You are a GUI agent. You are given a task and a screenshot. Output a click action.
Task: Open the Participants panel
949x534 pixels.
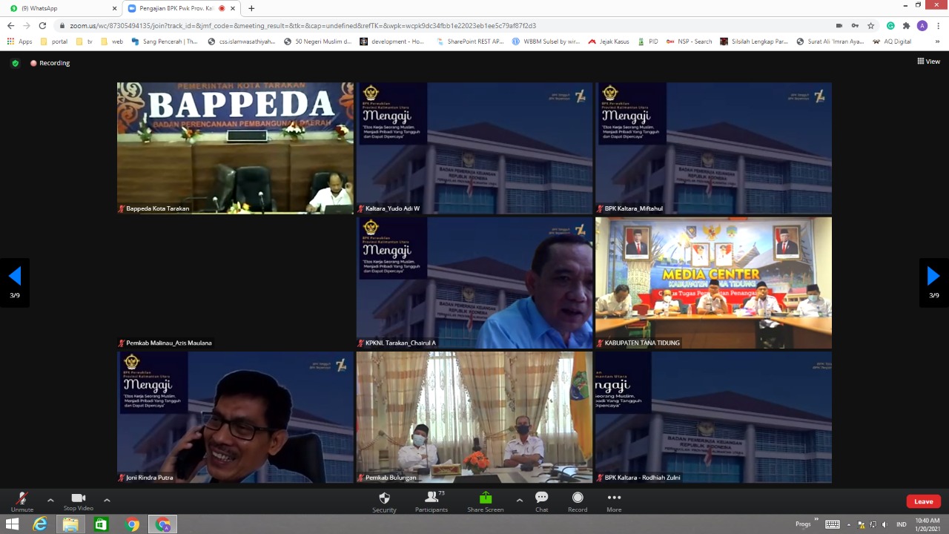click(x=431, y=499)
